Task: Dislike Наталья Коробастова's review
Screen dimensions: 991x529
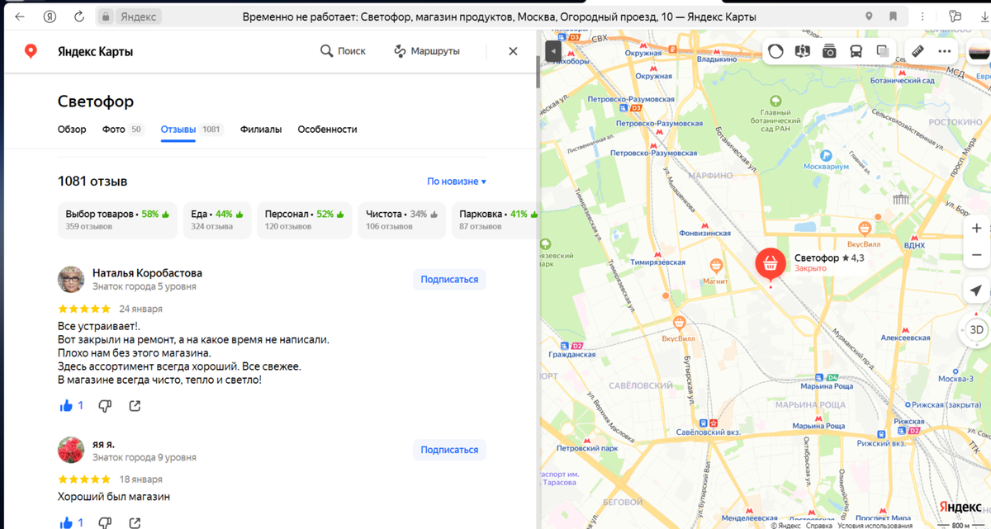Action: [x=105, y=406]
